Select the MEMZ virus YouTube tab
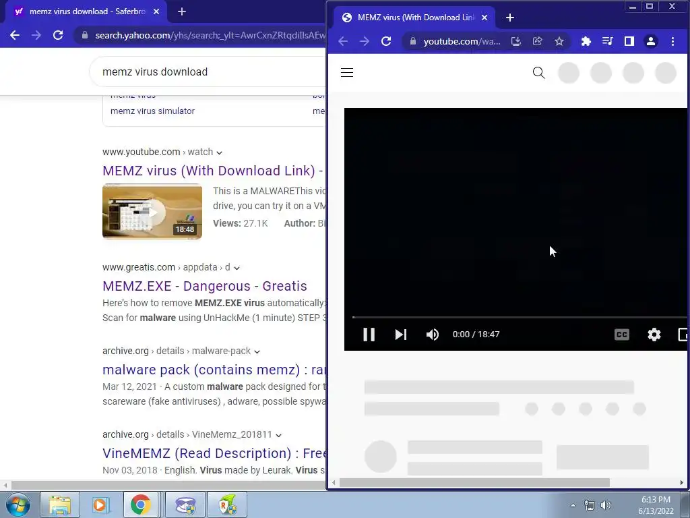The width and height of the screenshot is (690, 518). (415, 18)
